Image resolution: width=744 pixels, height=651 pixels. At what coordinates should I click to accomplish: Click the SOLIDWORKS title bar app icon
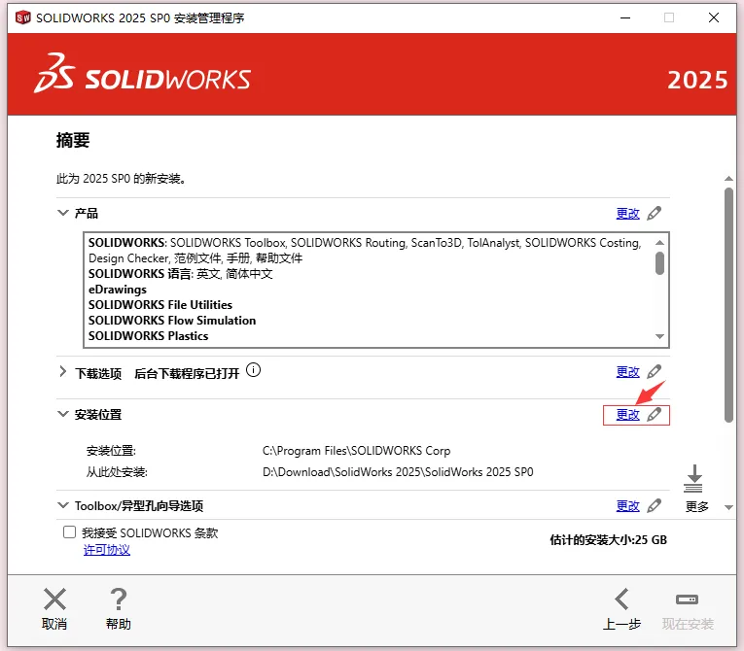22,18
